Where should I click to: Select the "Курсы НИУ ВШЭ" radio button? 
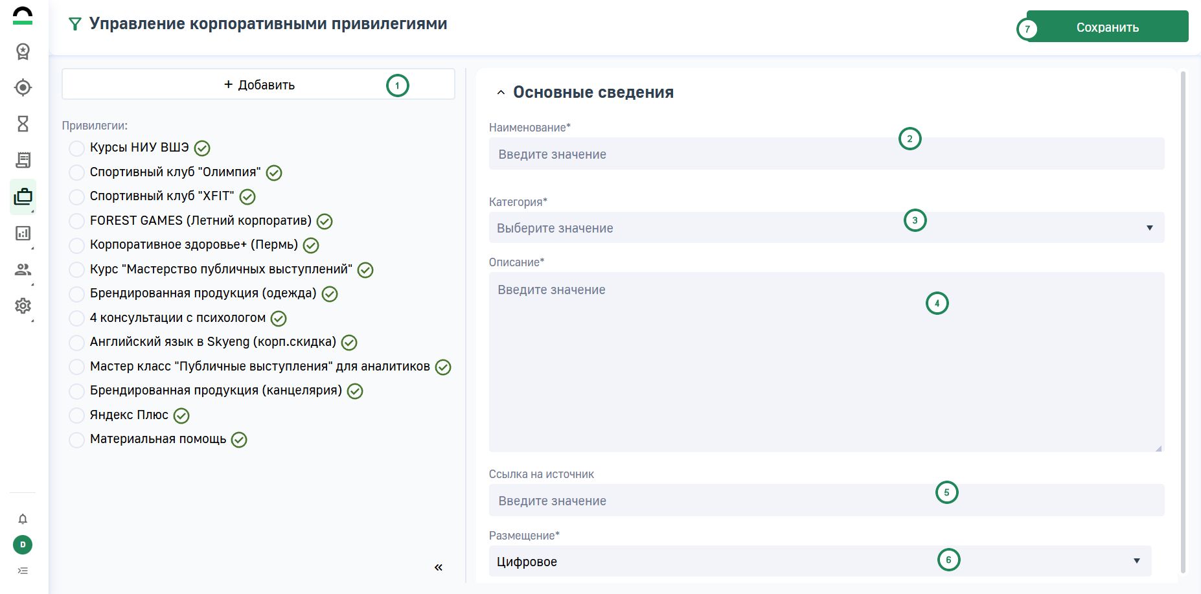pos(76,148)
